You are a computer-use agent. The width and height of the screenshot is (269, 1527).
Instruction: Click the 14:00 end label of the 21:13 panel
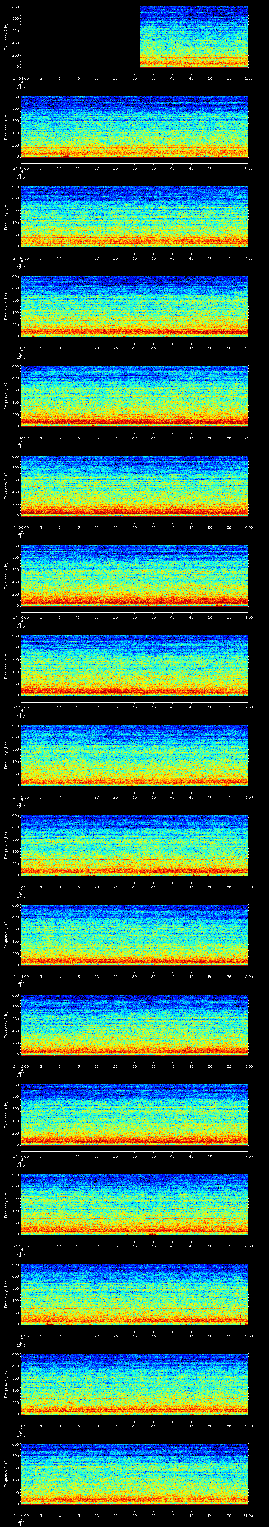coord(248,887)
